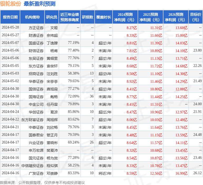
Task: Click researcher cell 佘炜超
Action: (52, 35)
